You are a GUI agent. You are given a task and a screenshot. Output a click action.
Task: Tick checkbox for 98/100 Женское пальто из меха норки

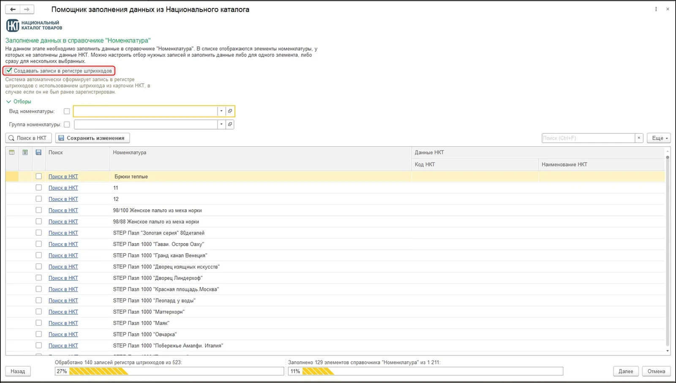[39, 210]
